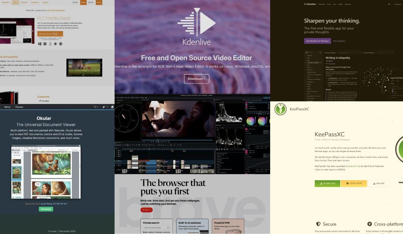Screen dimensions: 403x234
Task: Click the Cross-platform icon on KeePassXC page
Action: (369, 224)
